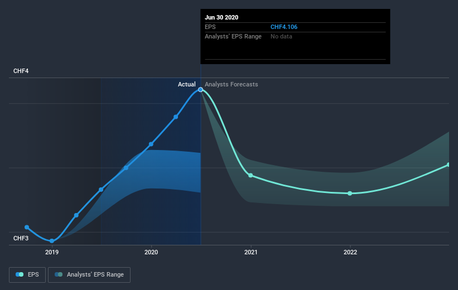Viewport: 458px width, 290px height.
Task: Click the Actual label
Action: [187, 84]
